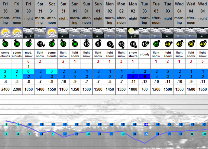Click the lower graph label 3 for Fri afternoon

click(18, 134)
